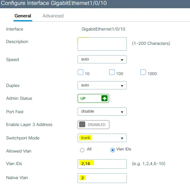Viewport: 190px width, 187px height.
Task: Switch to the General tab
Action: 23,16
